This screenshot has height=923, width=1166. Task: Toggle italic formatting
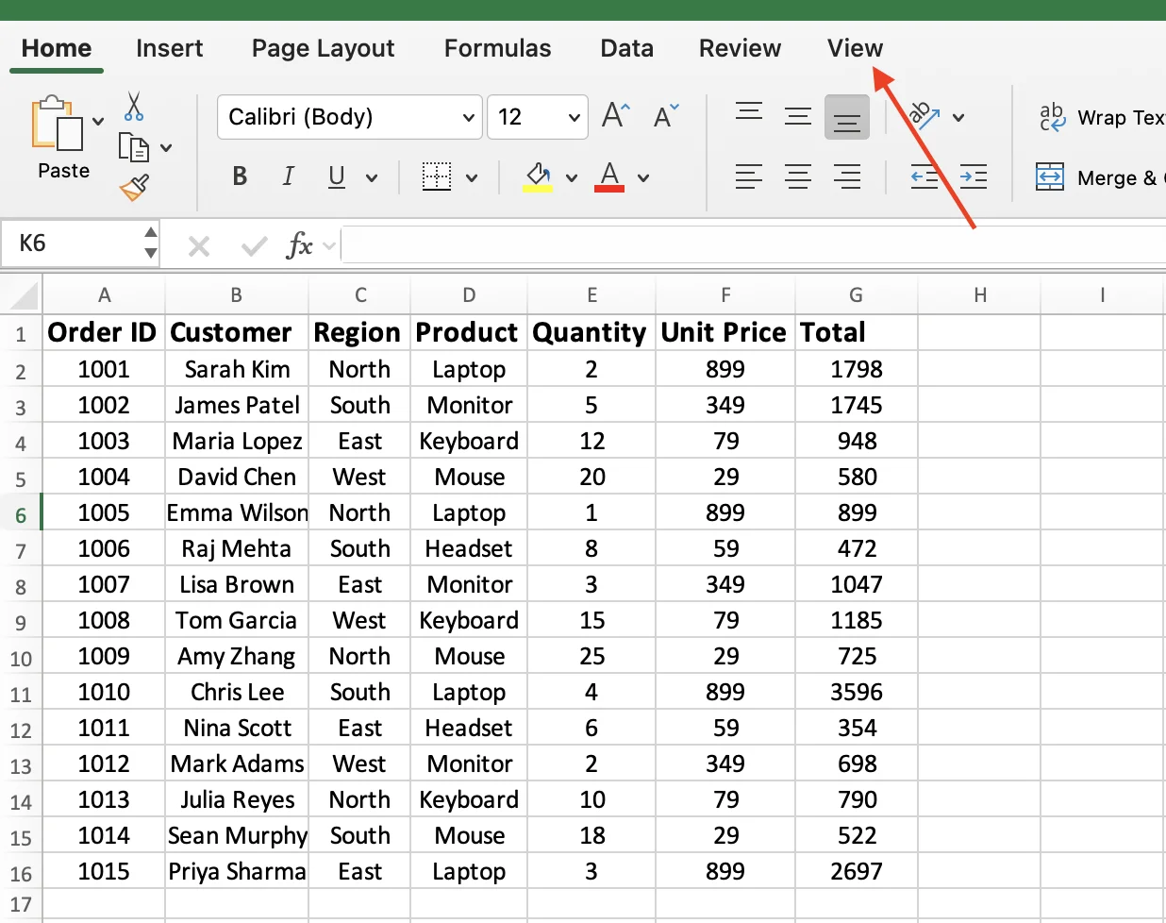click(289, 176)
